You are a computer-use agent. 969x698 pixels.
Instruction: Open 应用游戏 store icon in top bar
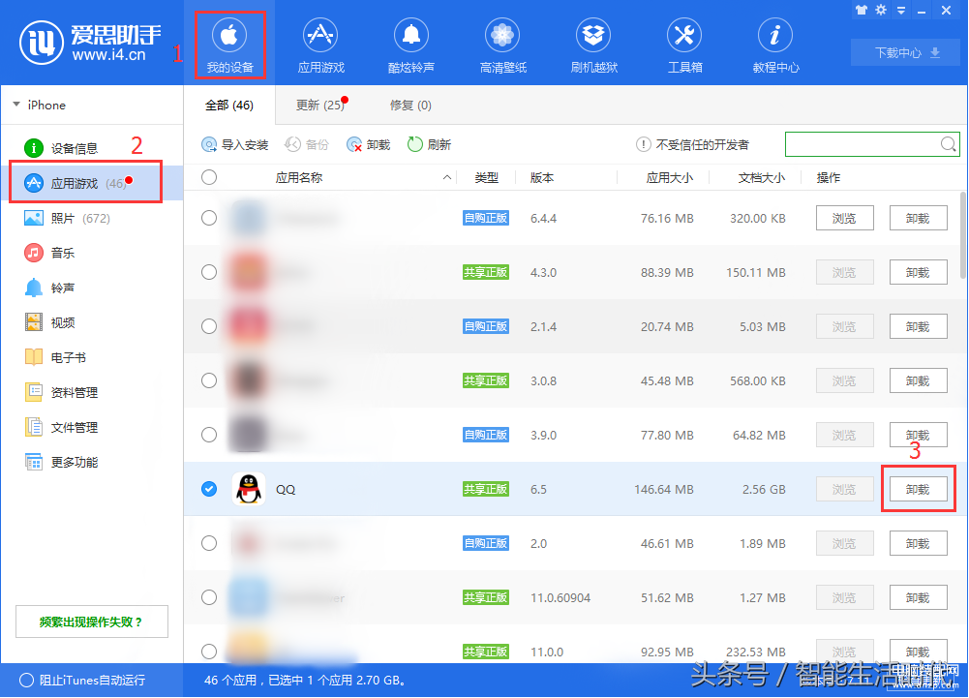(320, 46)
